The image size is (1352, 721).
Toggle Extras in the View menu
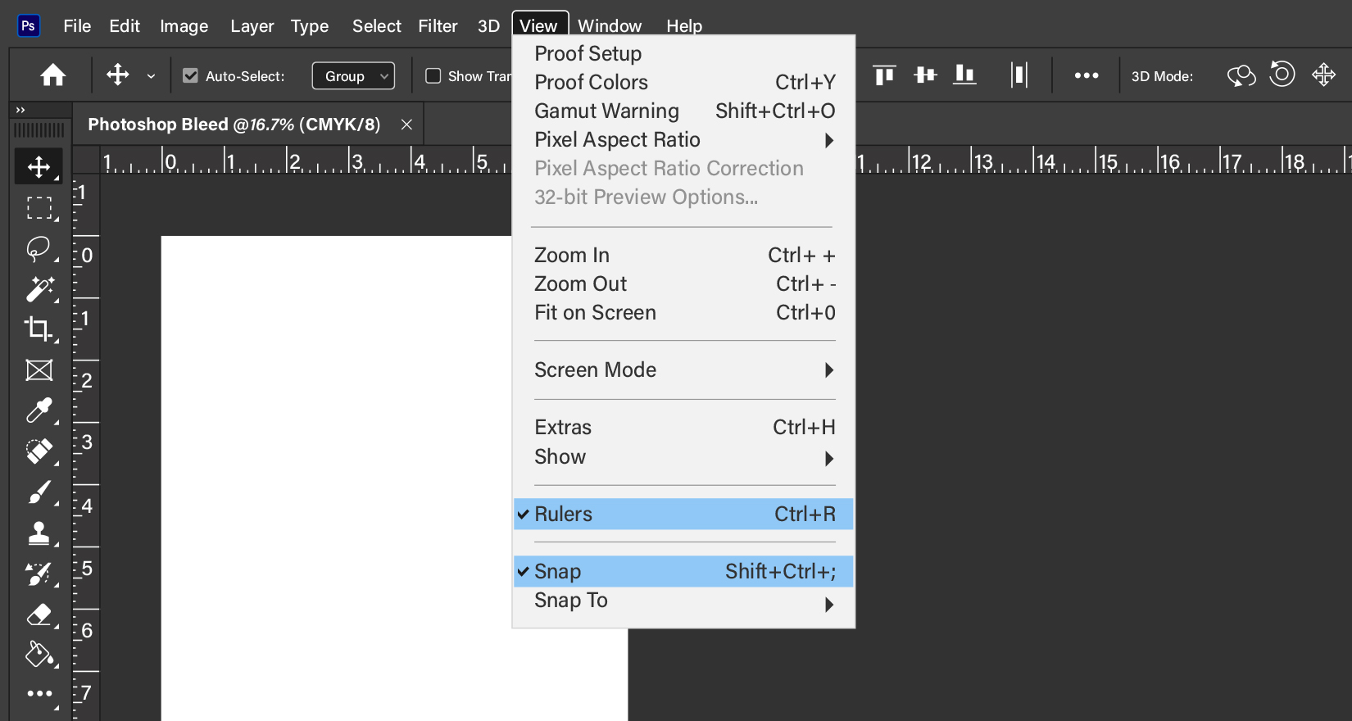pyautogui.click(x=683, y=427)
